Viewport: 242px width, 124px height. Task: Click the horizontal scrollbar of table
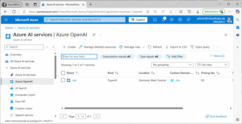click(123, 108)
